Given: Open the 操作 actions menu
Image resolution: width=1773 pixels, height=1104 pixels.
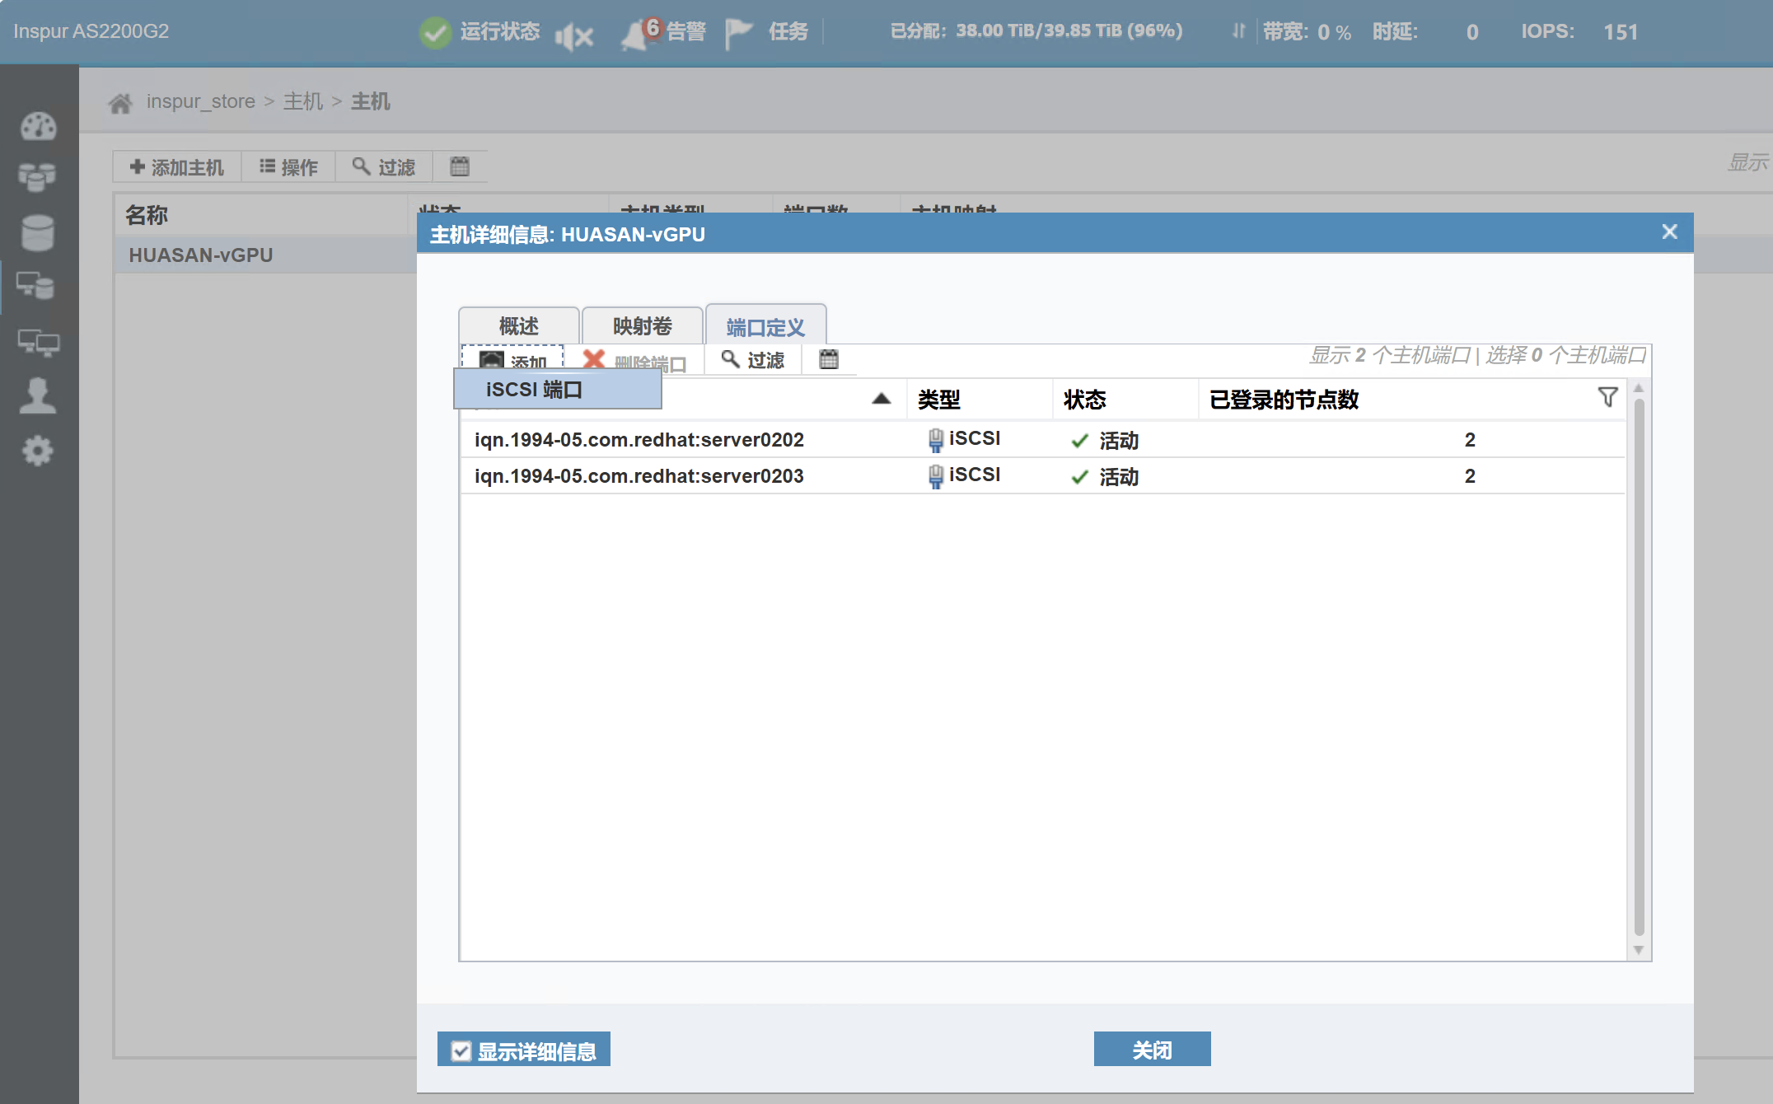Looking at the screenshot, I should (x=288, y=167).
